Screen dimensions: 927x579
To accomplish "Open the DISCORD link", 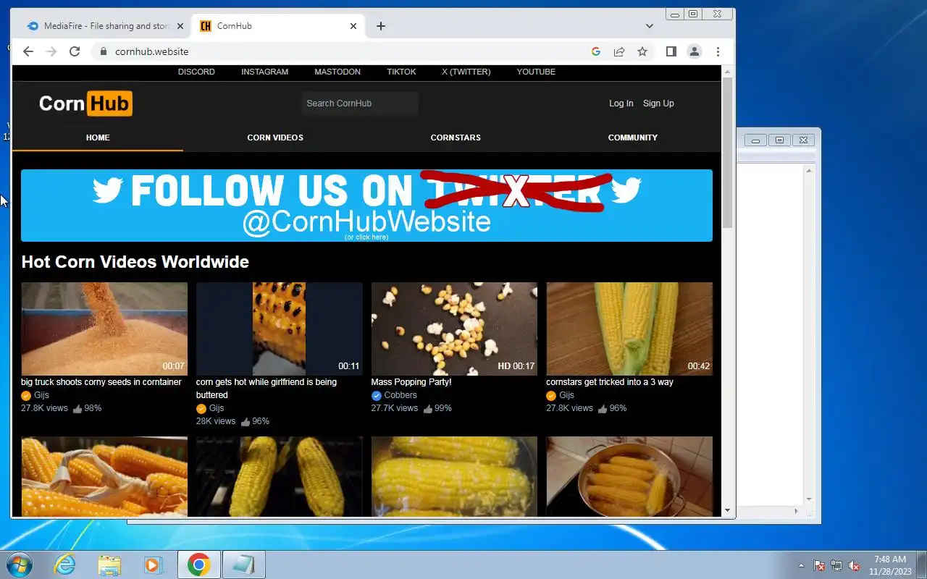I will [196, 72].
